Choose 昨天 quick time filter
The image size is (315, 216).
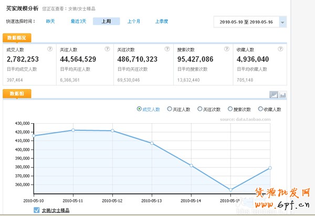pos(50,21)
